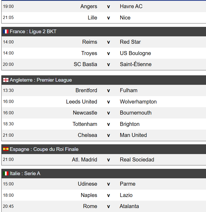Open the Espagne : Coupe du Roi Finale header
Screen dimensions: 206x212
coord(44,149)
